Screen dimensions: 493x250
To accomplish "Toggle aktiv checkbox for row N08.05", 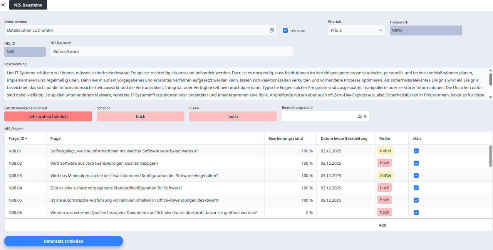I will tap(416, 200).
